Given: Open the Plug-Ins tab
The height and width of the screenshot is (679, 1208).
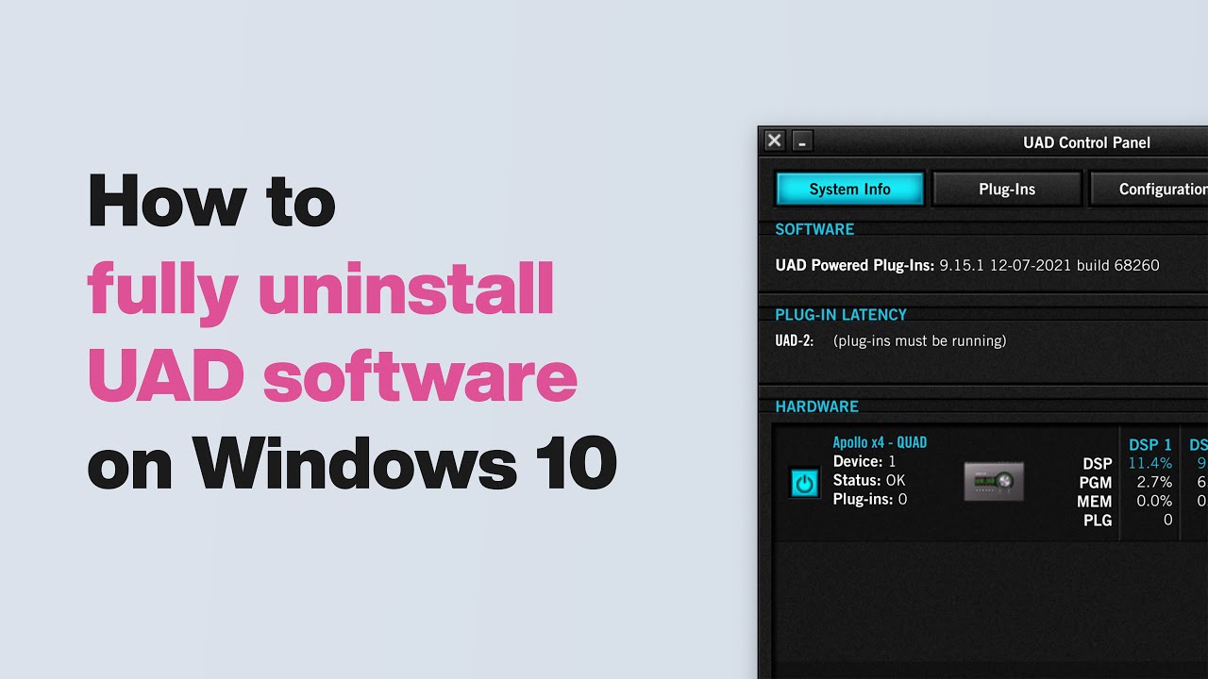Looking at the screenshot, I should click(x=1007, y=189).
